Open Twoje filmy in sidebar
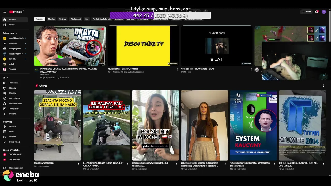Screen dimensions: 331x186 tap(15, 109)
